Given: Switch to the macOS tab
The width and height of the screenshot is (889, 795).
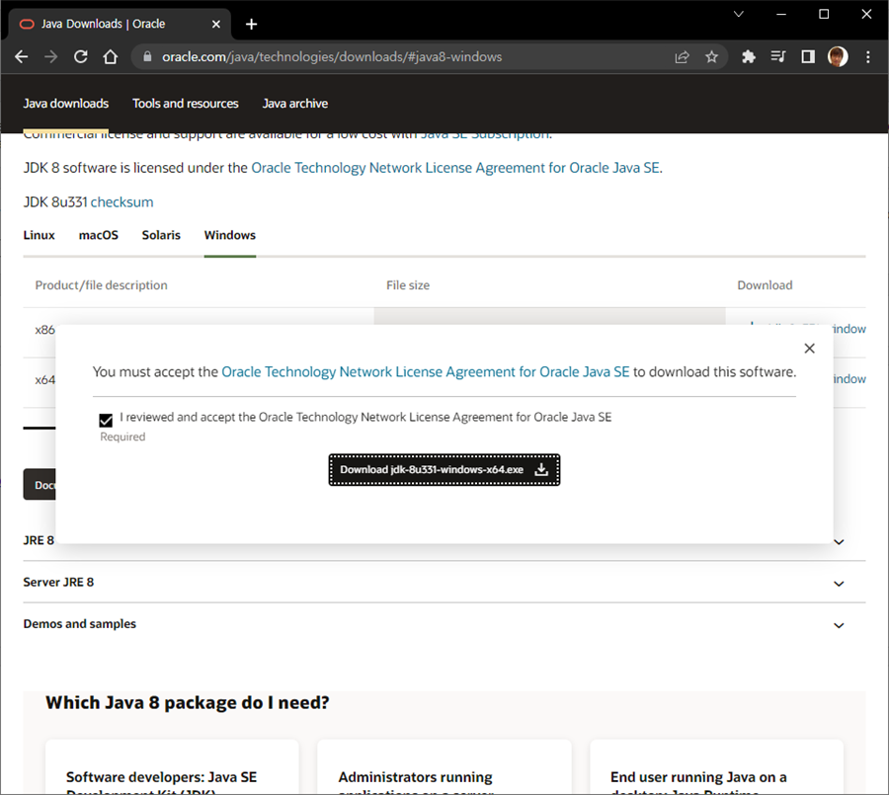Looking at the screenshot, I should click(x=99, y=235).
